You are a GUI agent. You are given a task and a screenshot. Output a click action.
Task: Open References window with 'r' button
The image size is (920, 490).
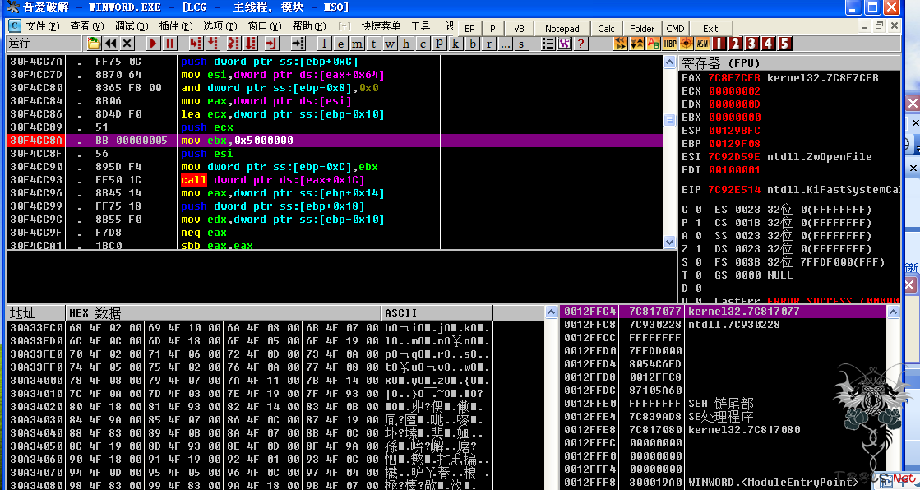[x=488, y=44]
